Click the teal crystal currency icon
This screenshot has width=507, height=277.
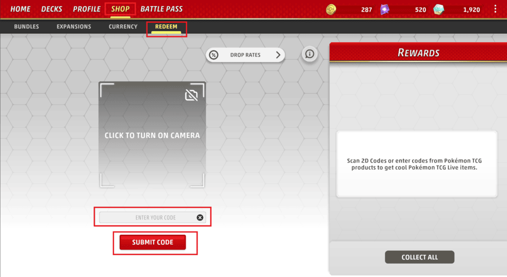pos(439,9)
